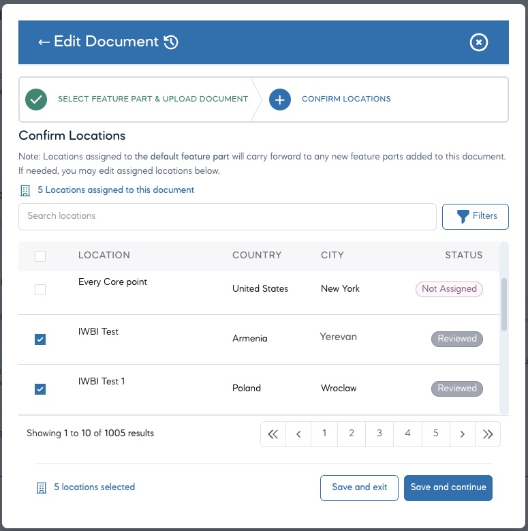This screenshot has width=528, height=531.
Task: Click the 5 locations selected text
Action: pyautogui.click(x=95, y=487)
